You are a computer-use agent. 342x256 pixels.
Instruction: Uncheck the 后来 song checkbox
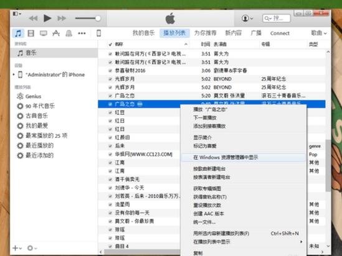coord(110,146)
